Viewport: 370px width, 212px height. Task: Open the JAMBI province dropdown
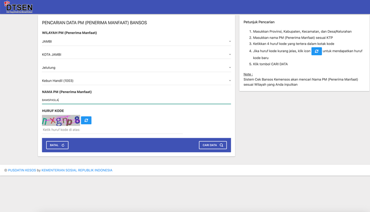(136, 42)
